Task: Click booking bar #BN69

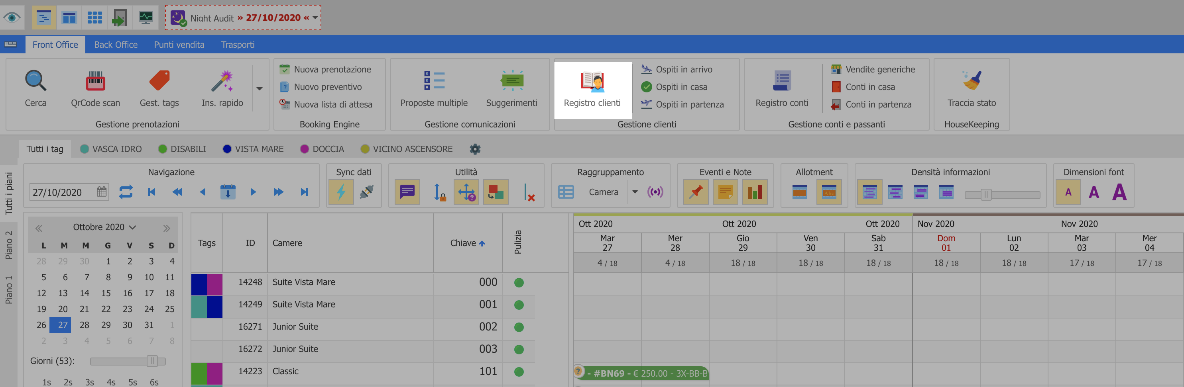Action: click(x=642, y=373)
